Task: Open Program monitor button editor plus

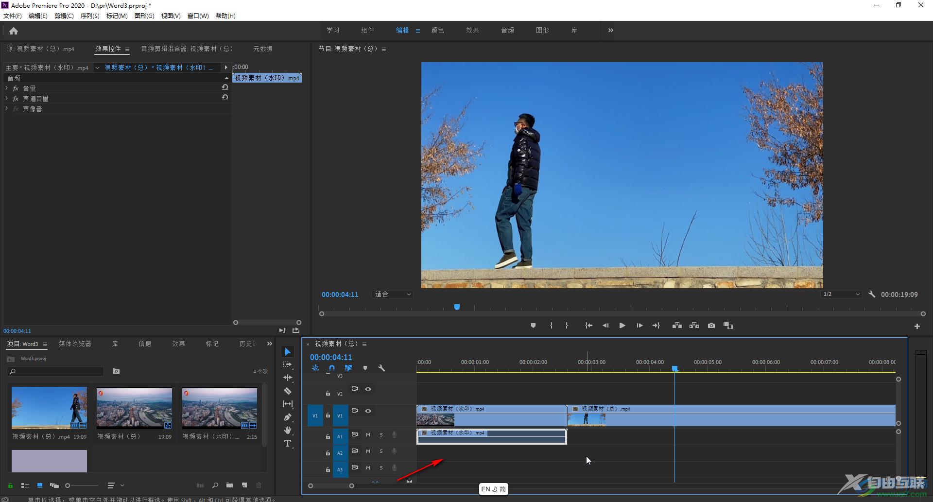Action: (x=917, y=326)
